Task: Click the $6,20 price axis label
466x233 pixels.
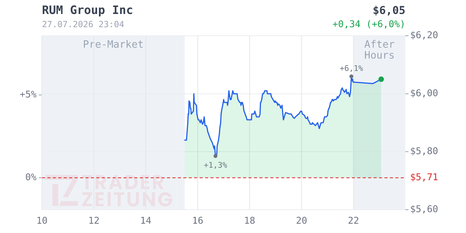Action: 424,35
